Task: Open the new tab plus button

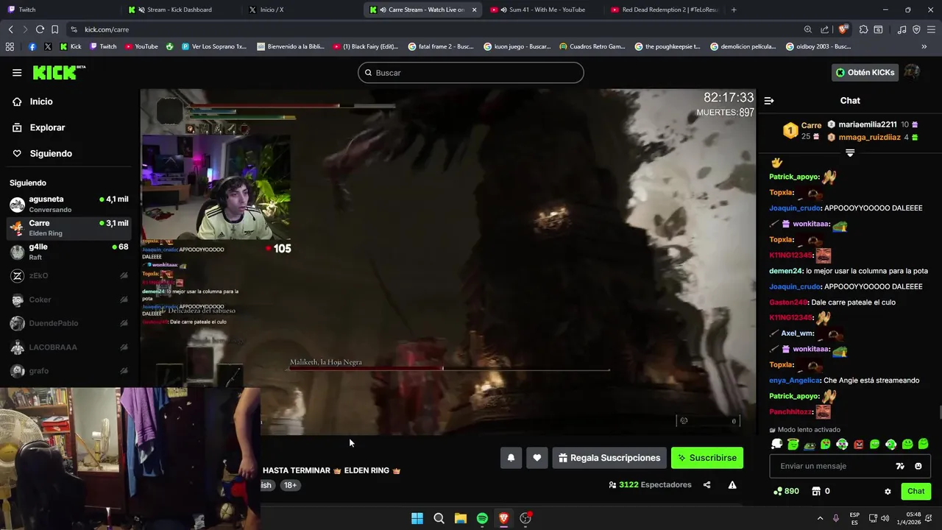Action: (x=734, y=10)
